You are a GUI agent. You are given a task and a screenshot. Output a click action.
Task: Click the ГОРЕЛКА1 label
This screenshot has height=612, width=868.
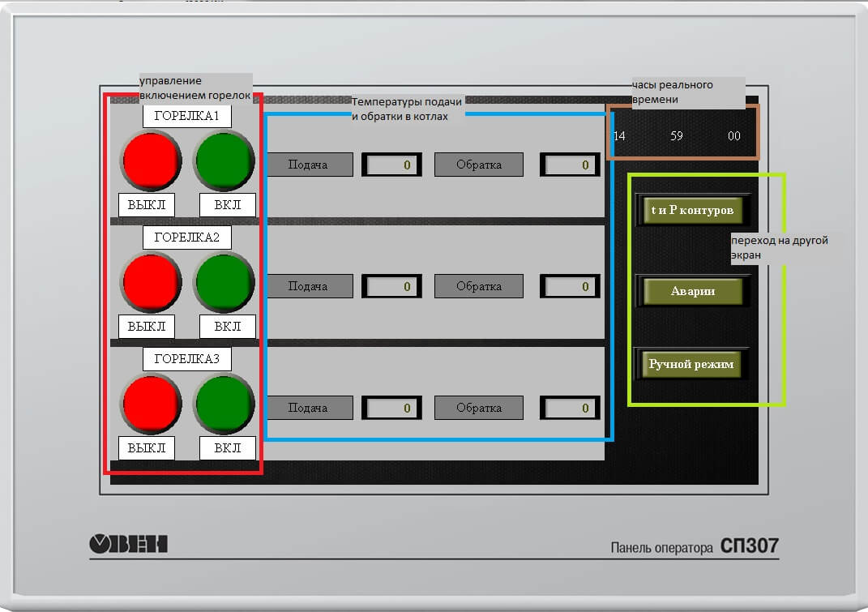click(x=187, y=116)
